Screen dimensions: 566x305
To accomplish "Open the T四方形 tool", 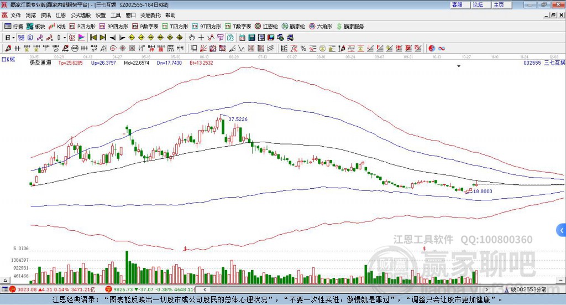I will point(175,27).
